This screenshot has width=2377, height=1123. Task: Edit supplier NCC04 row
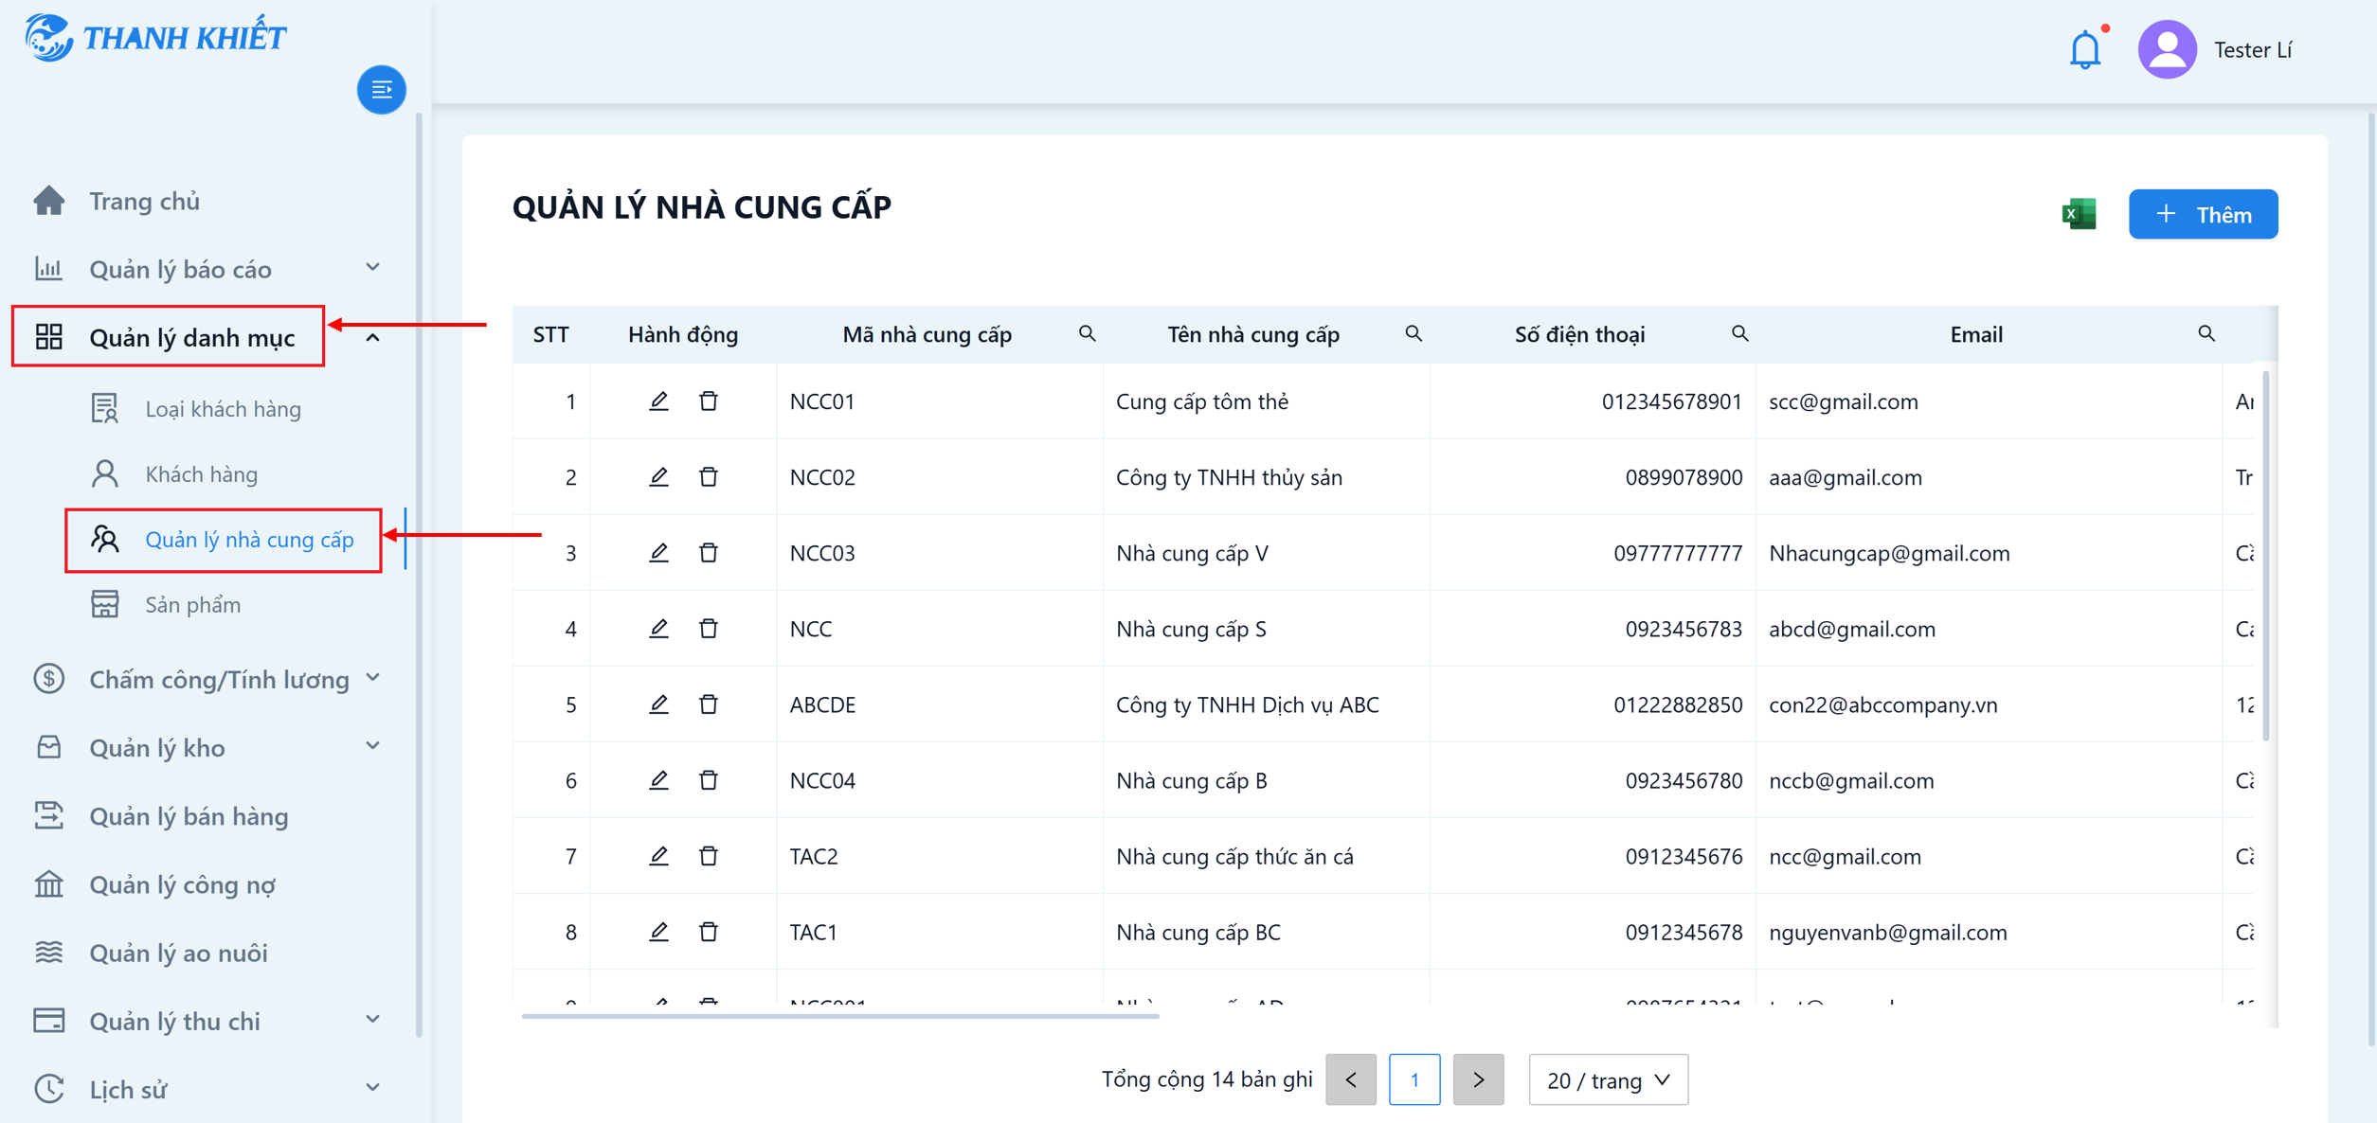658,779
